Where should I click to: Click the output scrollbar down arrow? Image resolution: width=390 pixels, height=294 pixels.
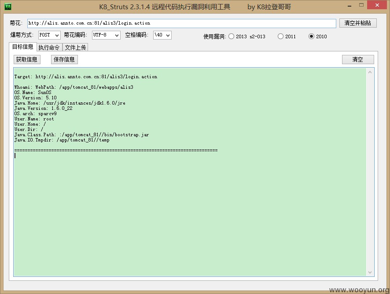(x=370, y=272)
